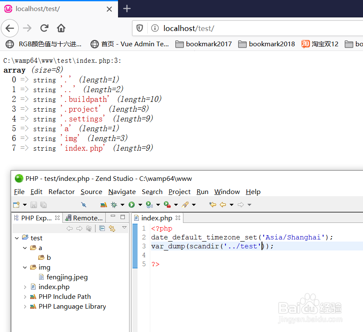Toggle the Skip All Breakpoints icon
This screenshot has height=332, width=363.
point(84,205)
